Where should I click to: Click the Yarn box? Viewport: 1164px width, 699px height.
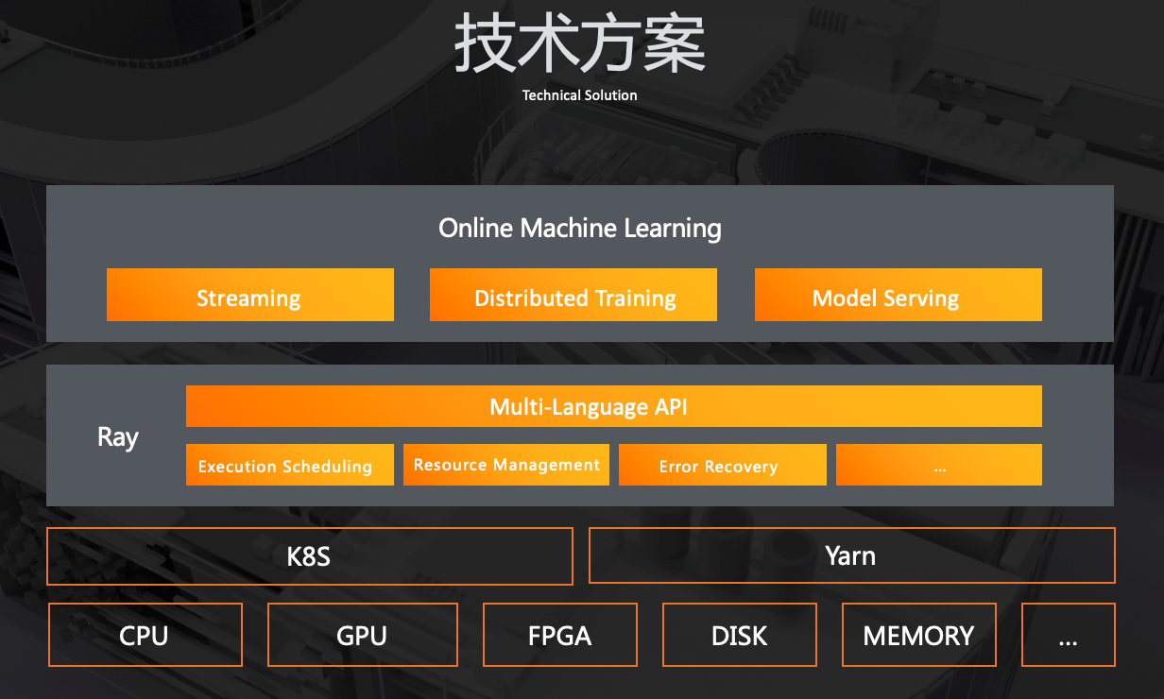pos(852,555)
